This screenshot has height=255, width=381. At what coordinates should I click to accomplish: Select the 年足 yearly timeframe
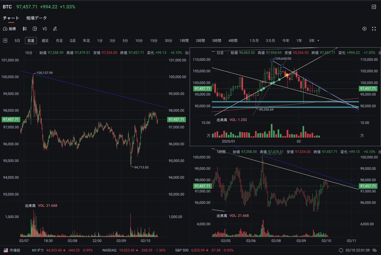[86, 41]
